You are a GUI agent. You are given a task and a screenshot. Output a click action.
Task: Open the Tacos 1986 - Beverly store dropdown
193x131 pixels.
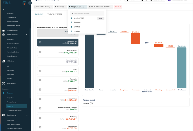[x=43, y=7]
